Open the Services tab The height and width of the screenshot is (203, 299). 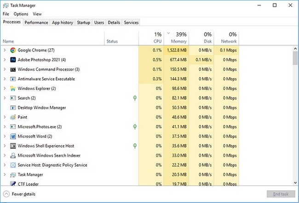tap(131, 23)
